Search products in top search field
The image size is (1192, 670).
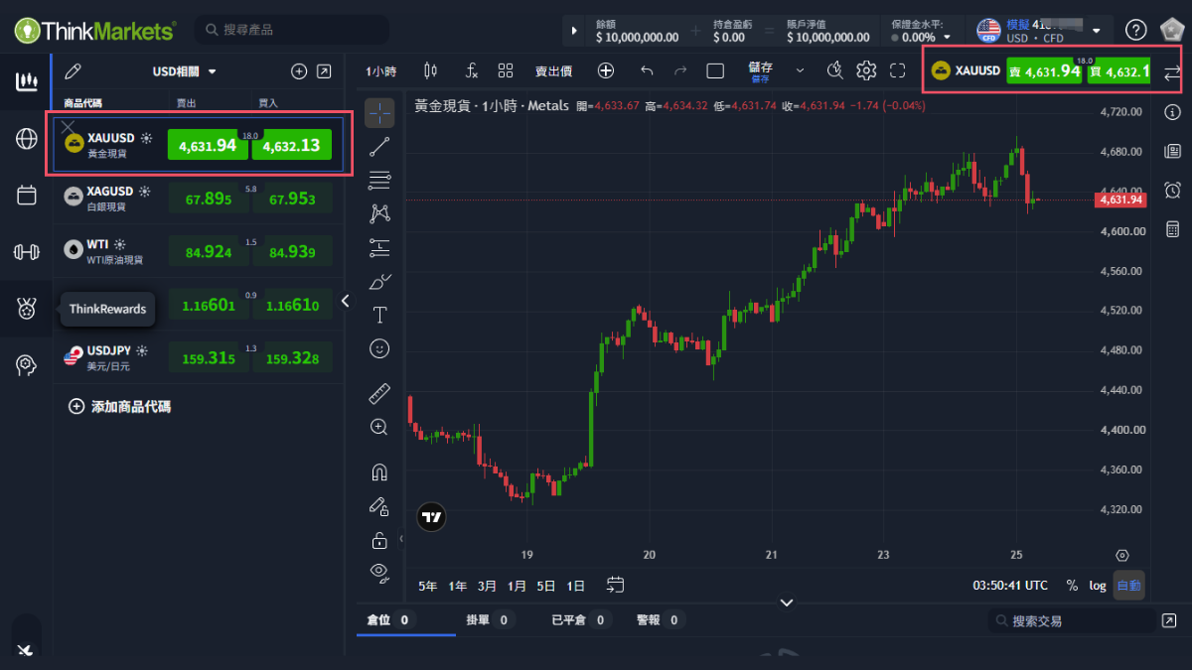tap(292, 30)
